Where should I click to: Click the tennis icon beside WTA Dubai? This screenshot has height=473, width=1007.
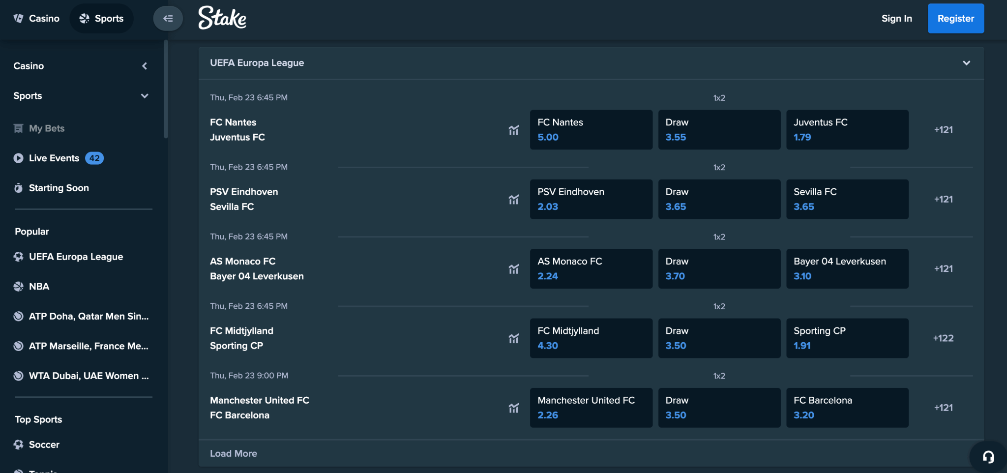[18, 376]
